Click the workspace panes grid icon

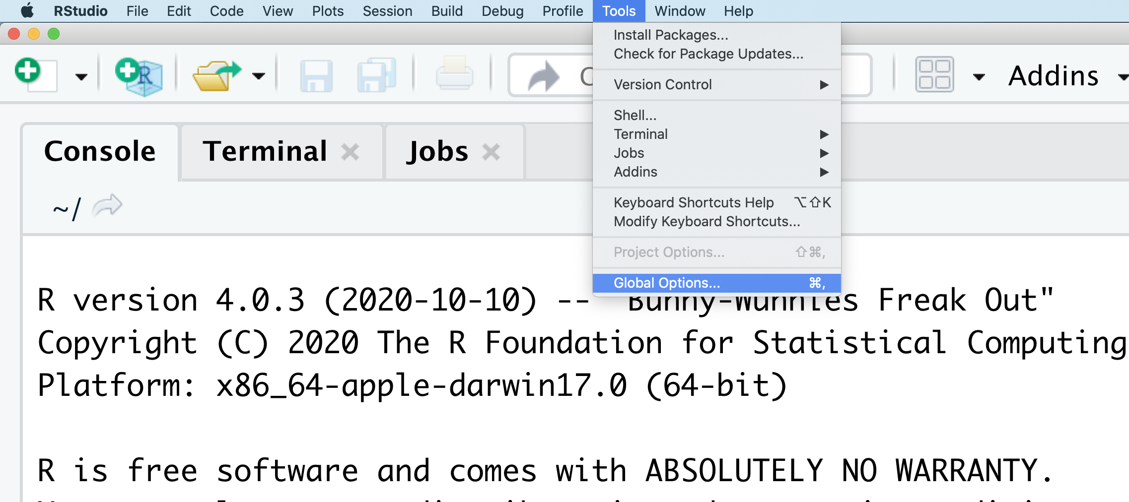(934, 75)
